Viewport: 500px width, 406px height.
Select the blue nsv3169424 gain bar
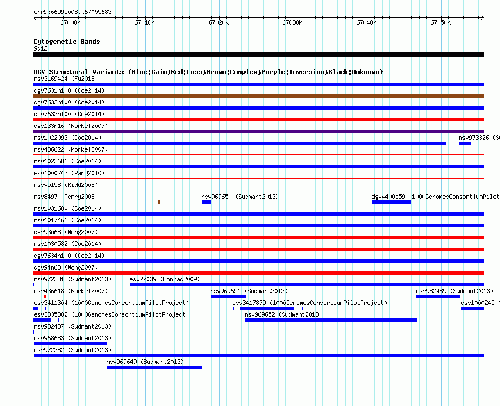point(258,84)
